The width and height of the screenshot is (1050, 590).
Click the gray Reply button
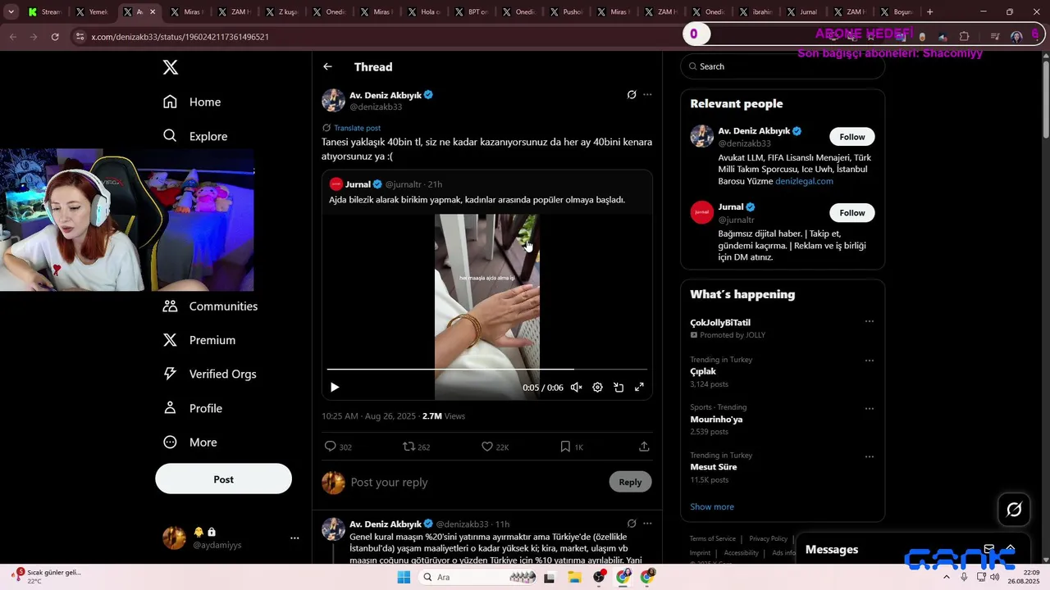(630, 482)
